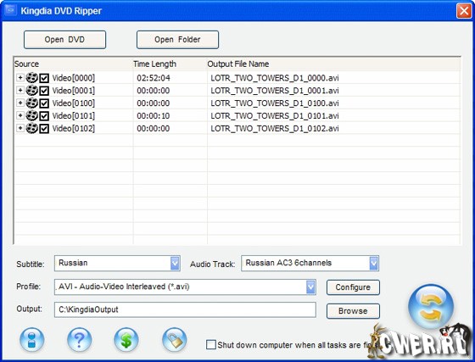
Task: Expand the Video[0101] tree node
Action: pyautogui.click(x=20, y=115)
